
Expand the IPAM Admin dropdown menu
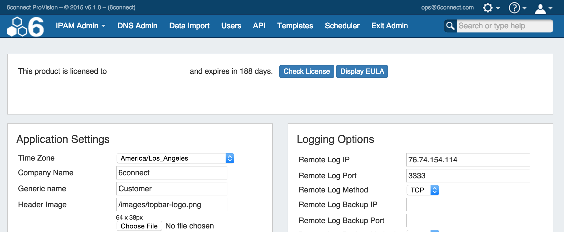point(80,26)
